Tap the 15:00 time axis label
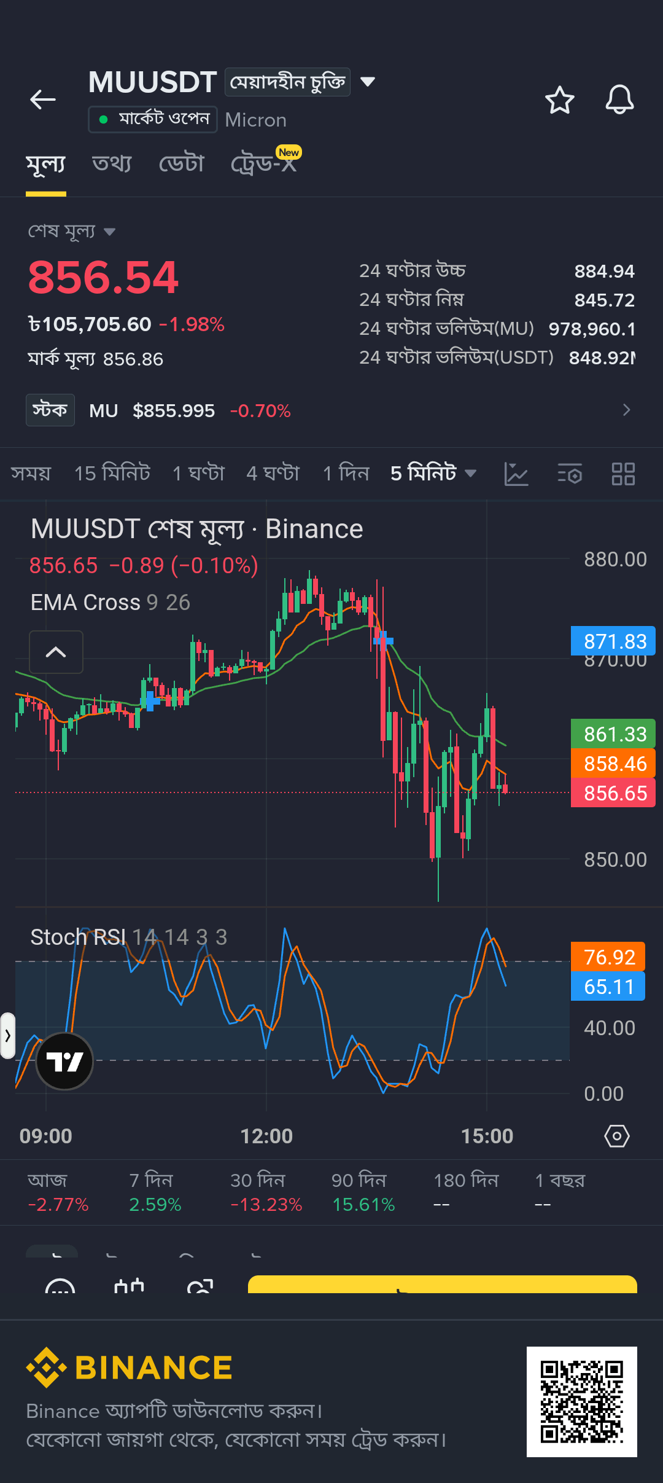This screenshot has height=1483, width=663. point(487,1136)
